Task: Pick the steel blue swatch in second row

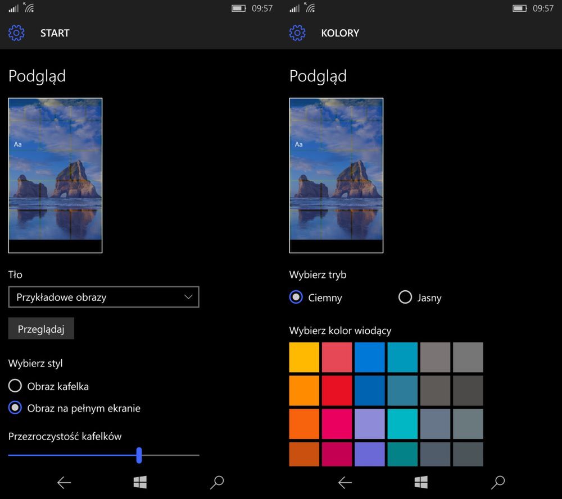Action: pyautogui.click(x=402, y=391)
